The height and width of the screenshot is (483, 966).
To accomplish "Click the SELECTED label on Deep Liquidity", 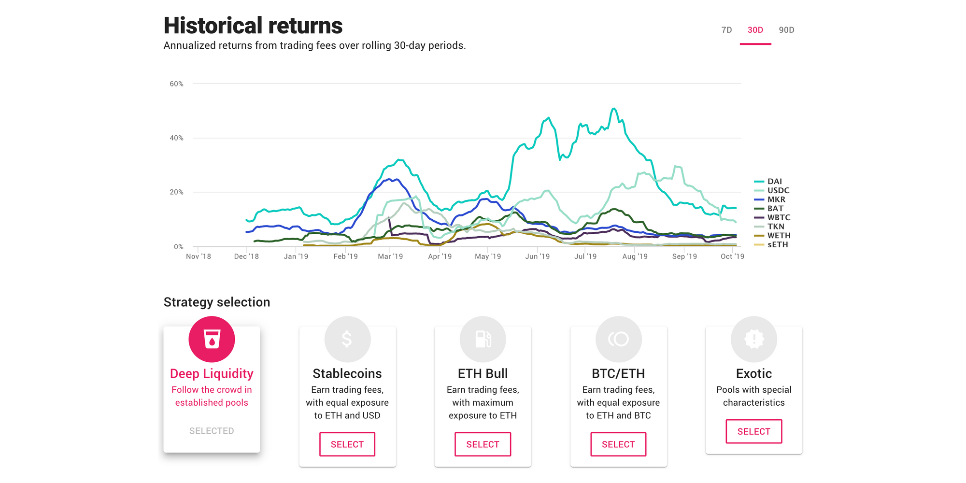I will (212, 431).
